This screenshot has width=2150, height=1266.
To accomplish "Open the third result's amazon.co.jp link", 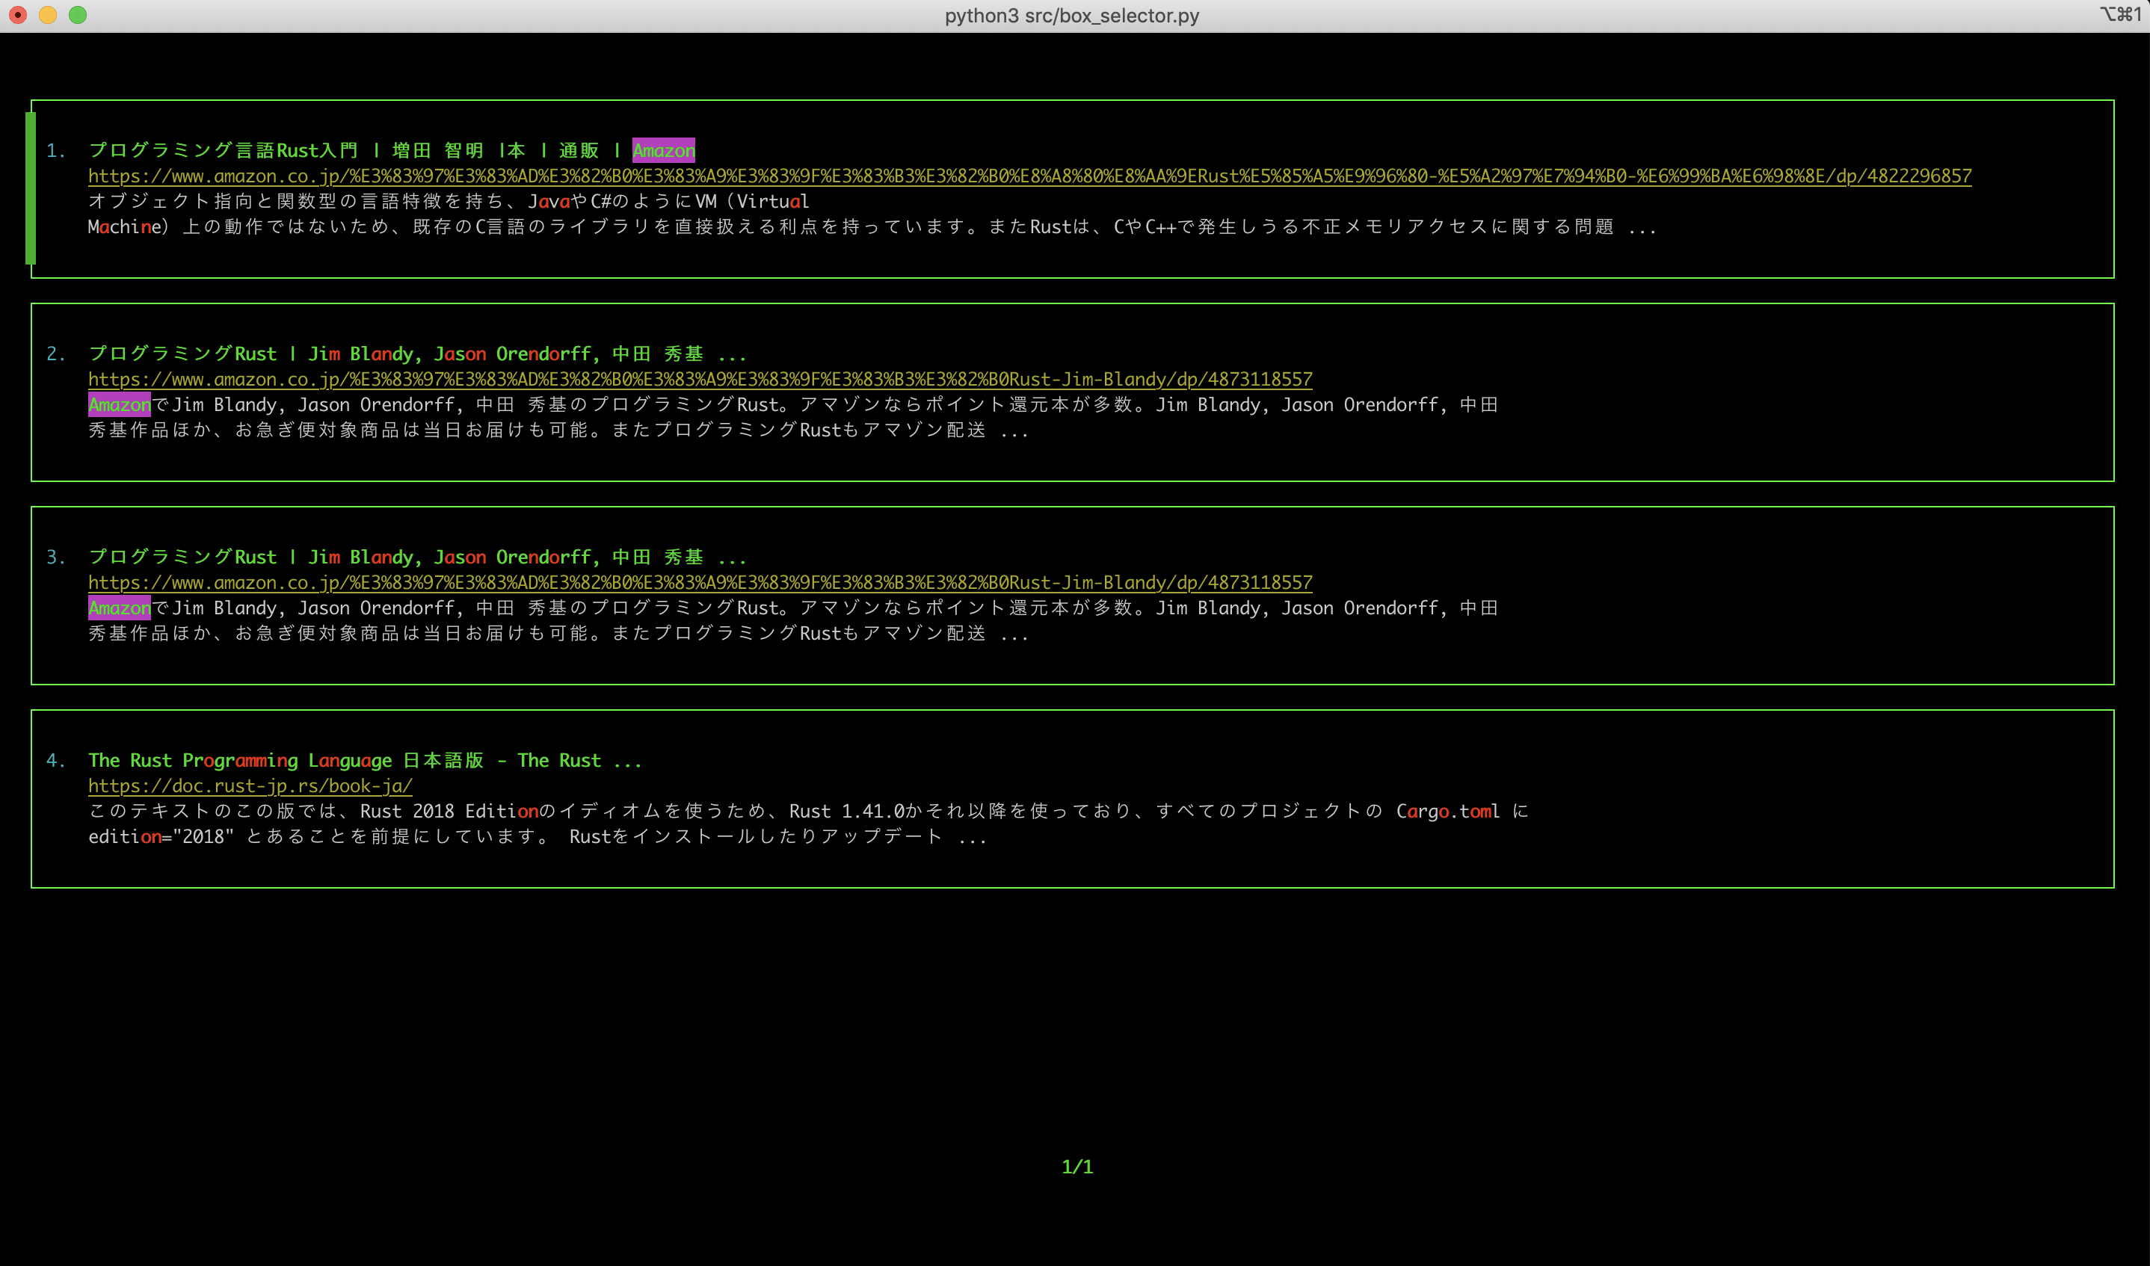I will (x=700, y=583).
